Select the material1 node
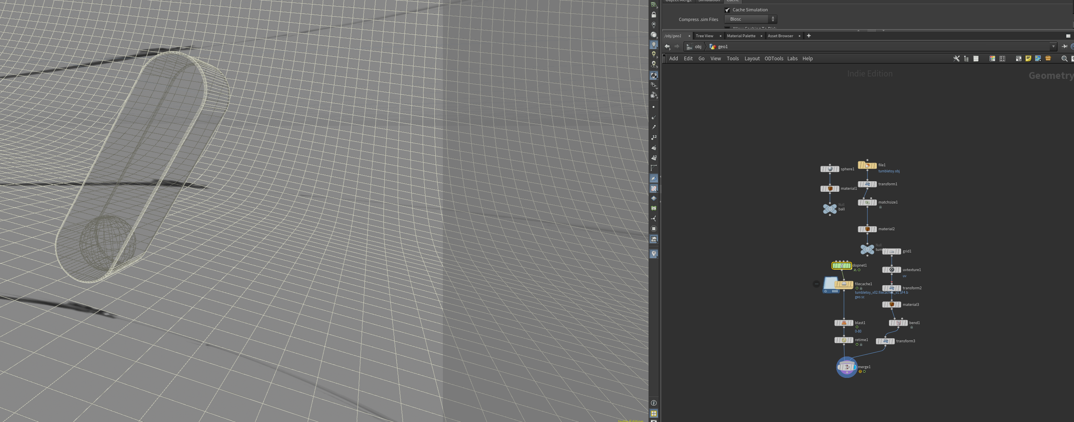Image resolution: width=1074 pixels, height=422 pixels. 829,189
